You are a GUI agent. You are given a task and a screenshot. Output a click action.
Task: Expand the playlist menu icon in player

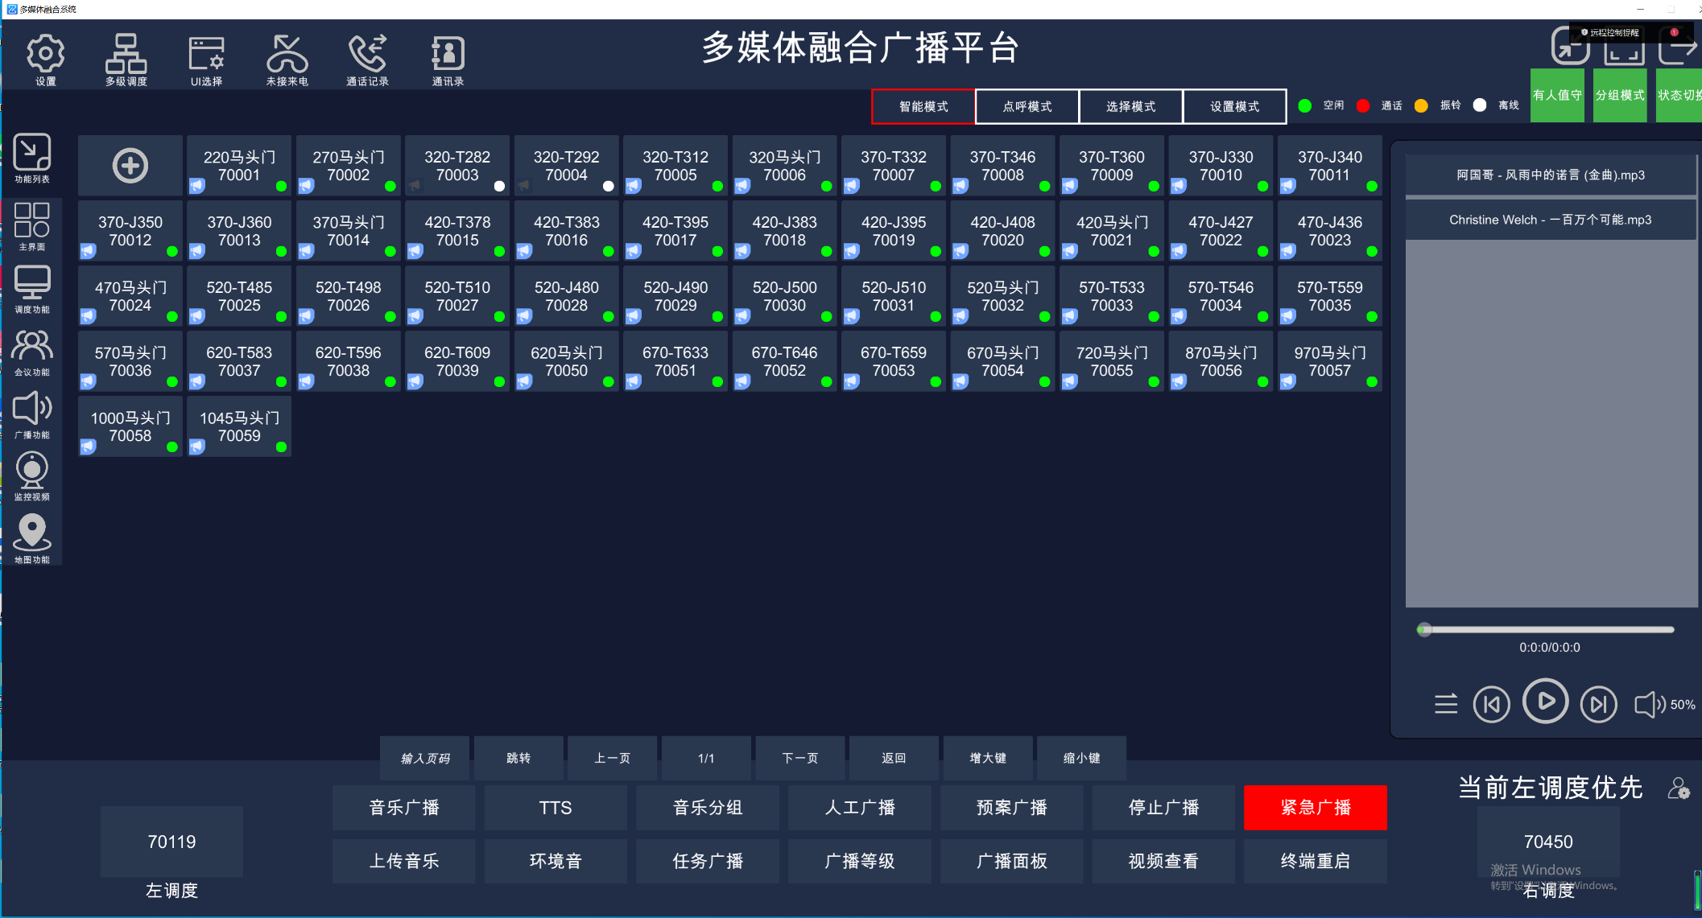point(1446,704)
